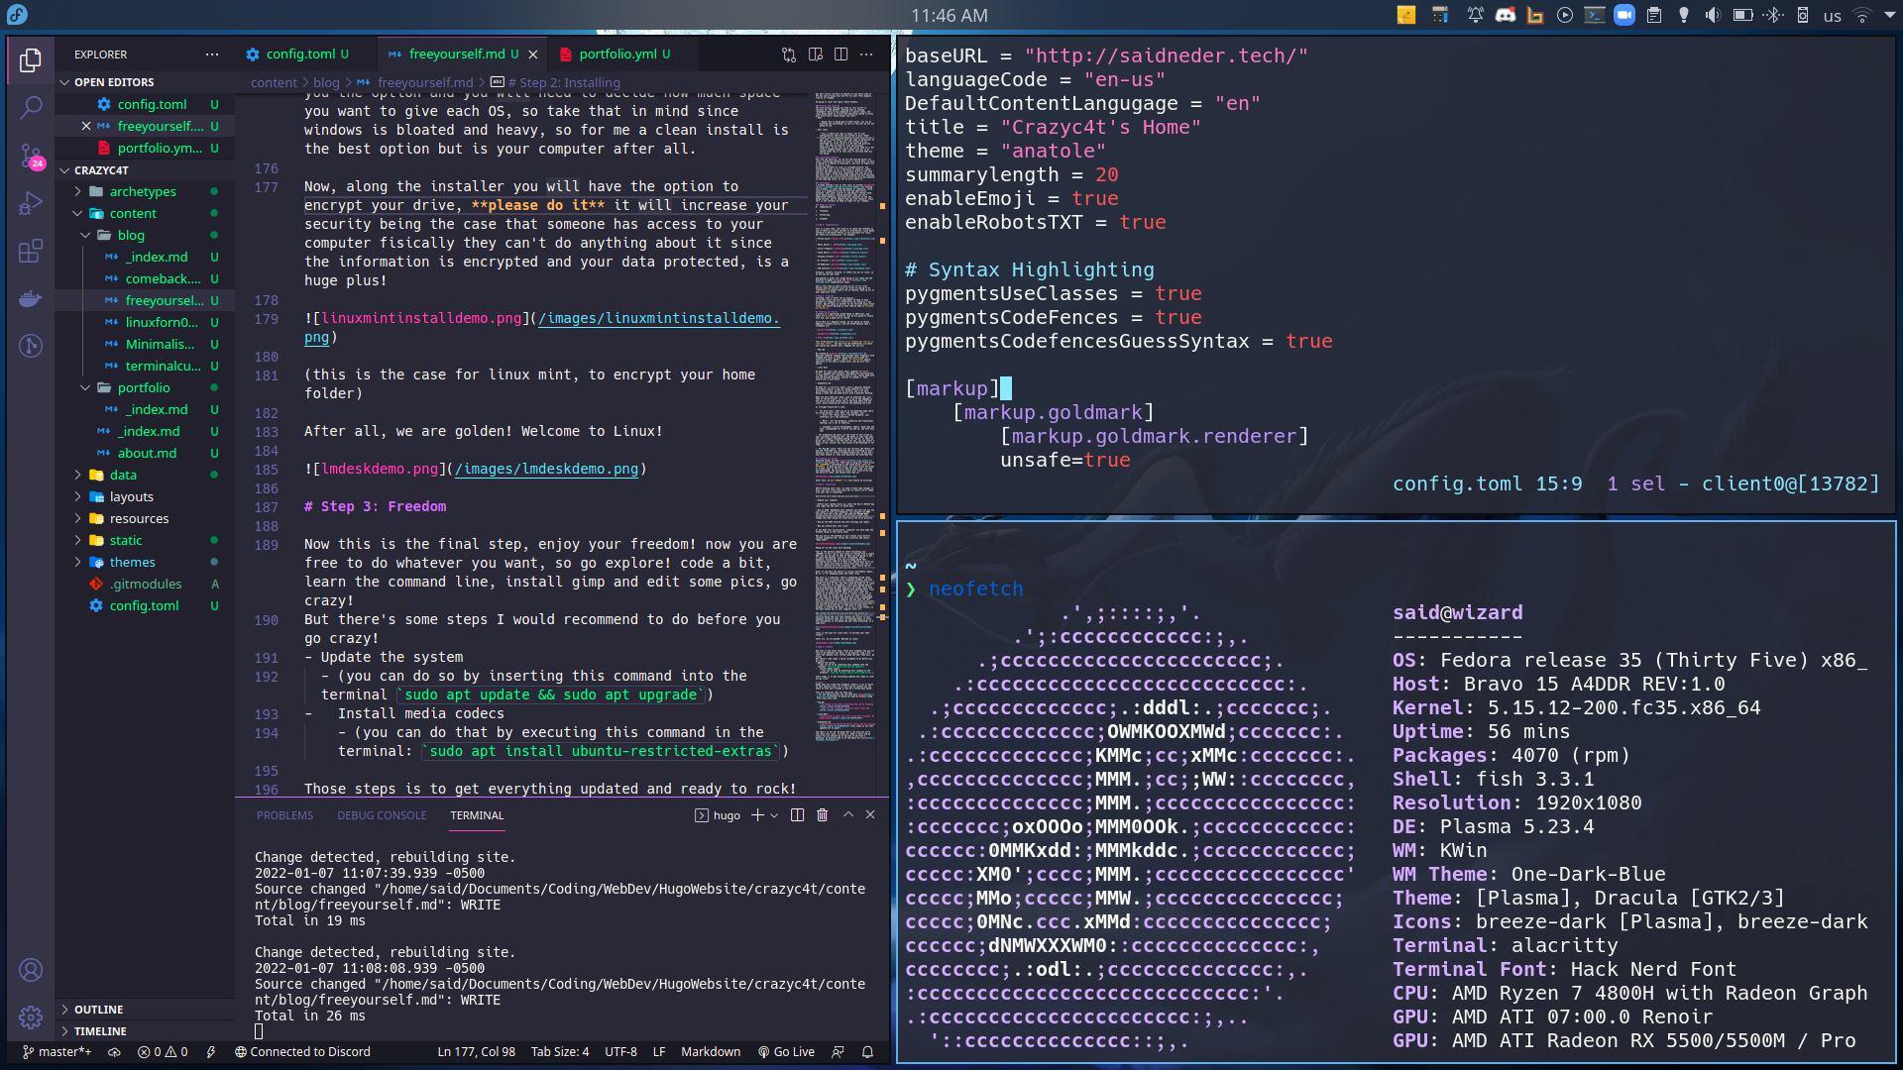The width and height of the screenshot is (1903, 1070).
Task: Toggle panel maximize with the chevron icon
Action: (847, 815)
